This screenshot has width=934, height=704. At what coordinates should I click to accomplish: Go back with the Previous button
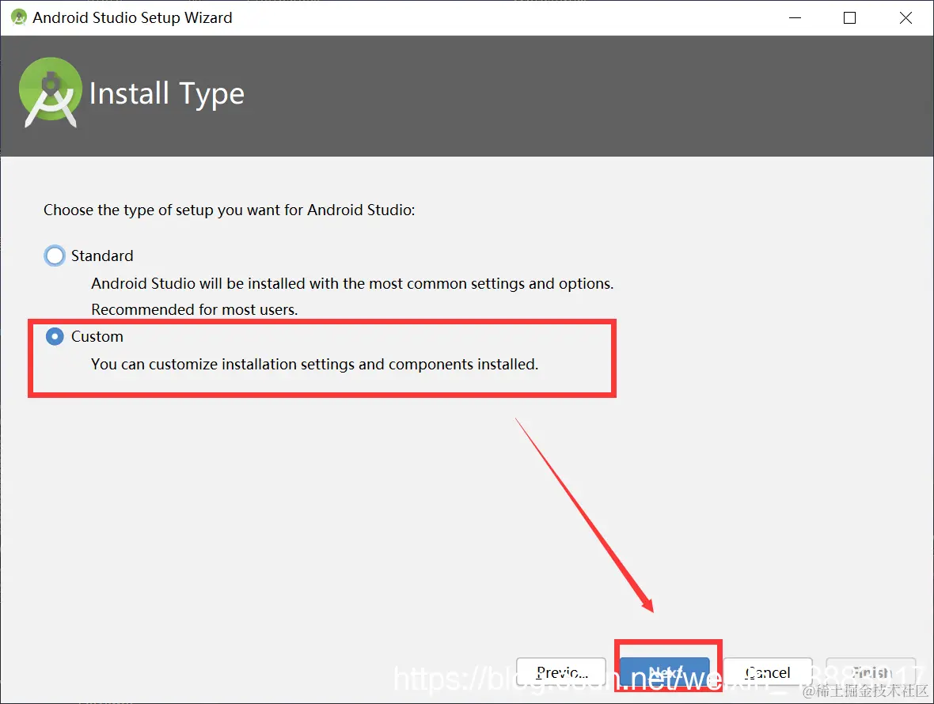tap(561, 672)
